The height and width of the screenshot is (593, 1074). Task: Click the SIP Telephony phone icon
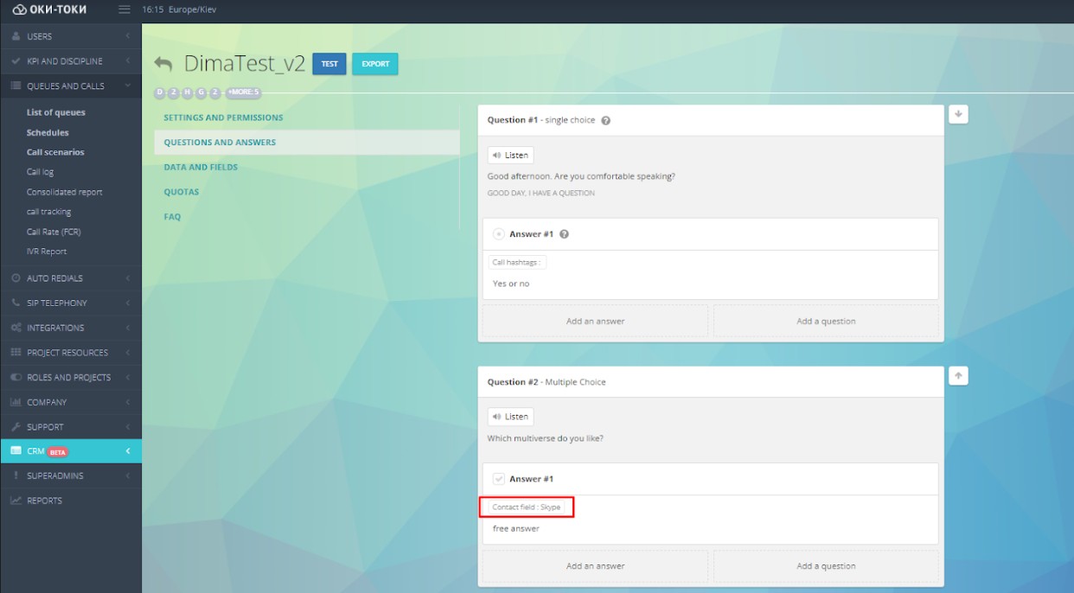click(16, 303)
